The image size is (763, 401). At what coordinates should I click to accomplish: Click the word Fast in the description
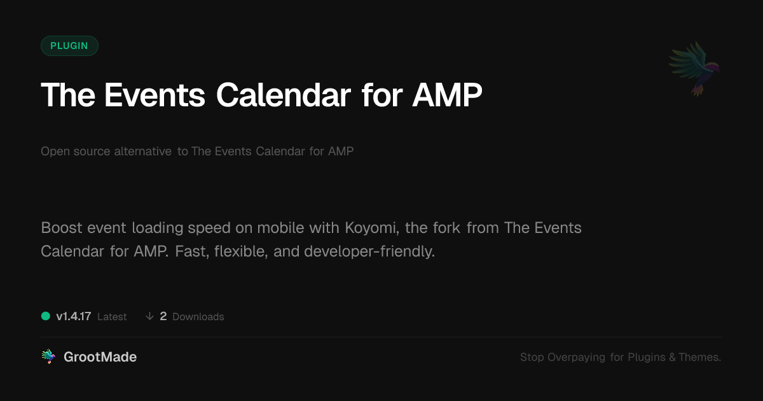point(189,251)
